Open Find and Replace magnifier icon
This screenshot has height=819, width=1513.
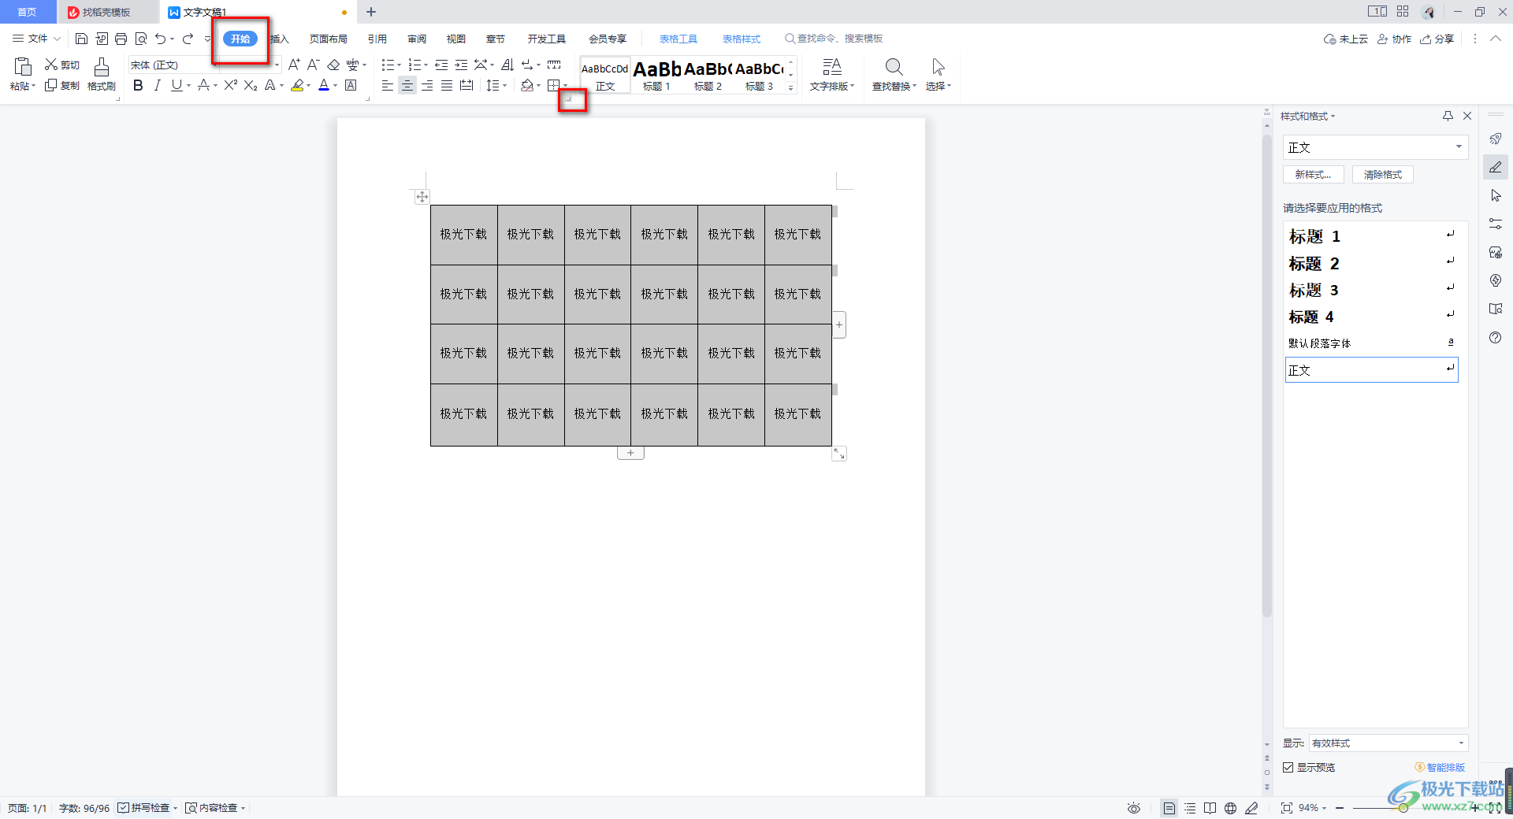(894, 67)
